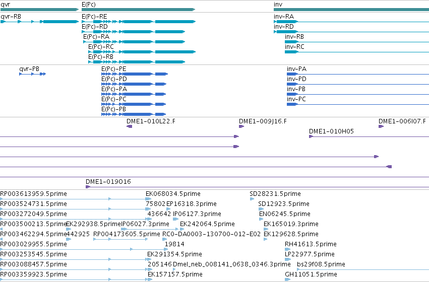429x282 pixels.
Task: Click the RP003462294.5prime EST label
Action: 33,234
